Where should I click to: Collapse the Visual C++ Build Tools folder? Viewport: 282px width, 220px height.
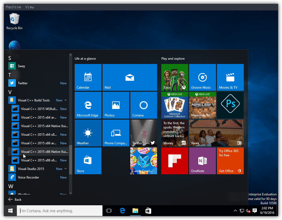38,100
